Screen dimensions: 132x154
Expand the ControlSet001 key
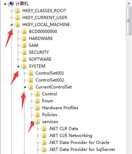tap(25, 73)
